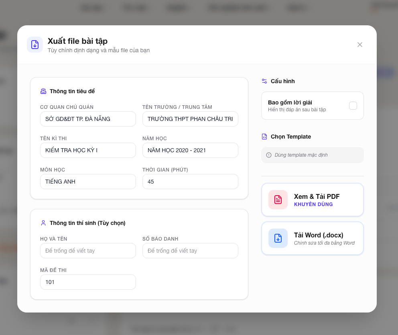The width and height of the screenshot is (398, 335).
Task: Focus the Tên kì thi input
Action: click(88, 150)
